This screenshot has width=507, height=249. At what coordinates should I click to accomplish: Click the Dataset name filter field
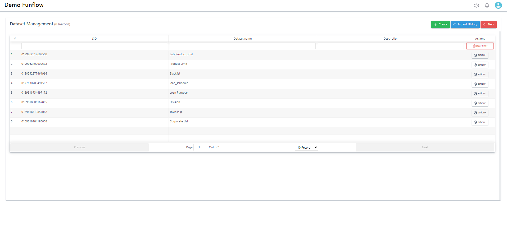(242, 46)
